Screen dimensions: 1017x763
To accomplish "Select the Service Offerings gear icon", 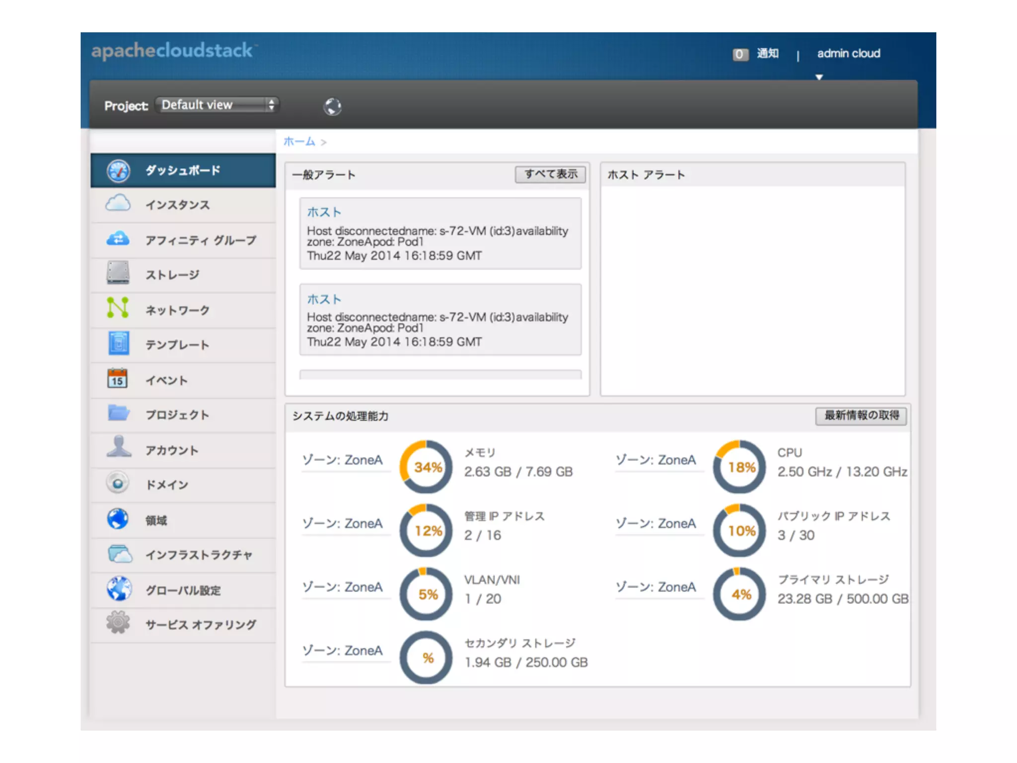I will coord(118,623).
